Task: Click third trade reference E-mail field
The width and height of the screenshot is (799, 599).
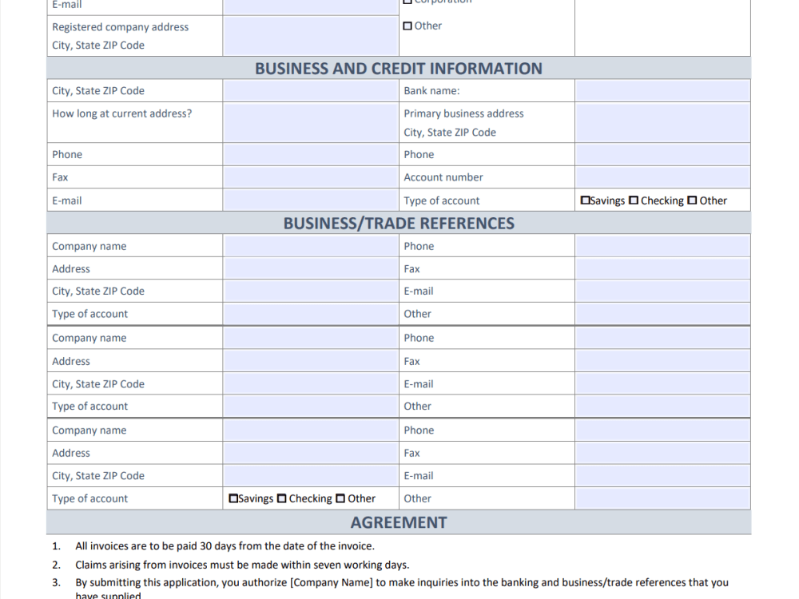Action: tap(662, 475)
